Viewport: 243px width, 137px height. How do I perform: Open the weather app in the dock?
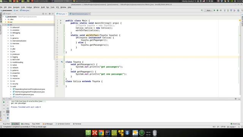tap(135, 133)
